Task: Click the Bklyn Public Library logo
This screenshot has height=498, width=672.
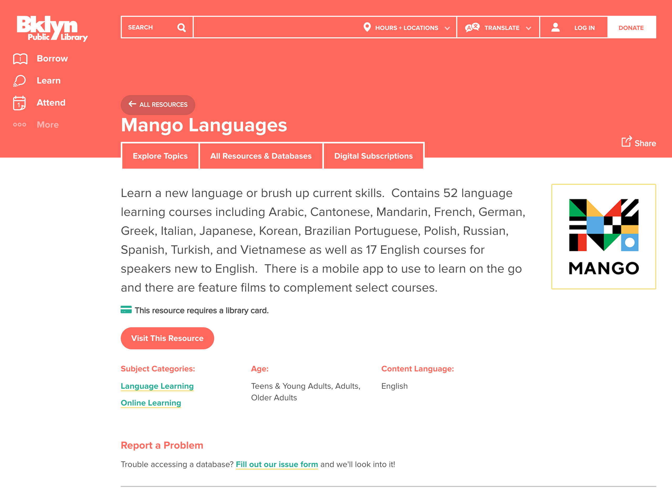Action: tap(52, 28)
